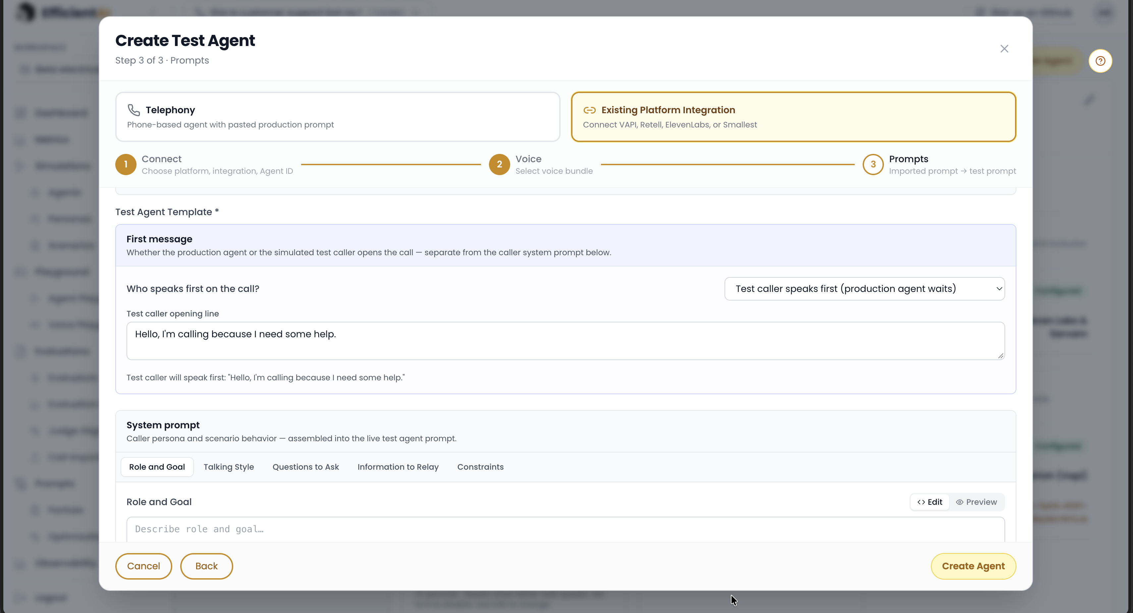The image size is (1133, 613).
Task: Click the 'Test Agent Template *' label
Action: point(167,212)
